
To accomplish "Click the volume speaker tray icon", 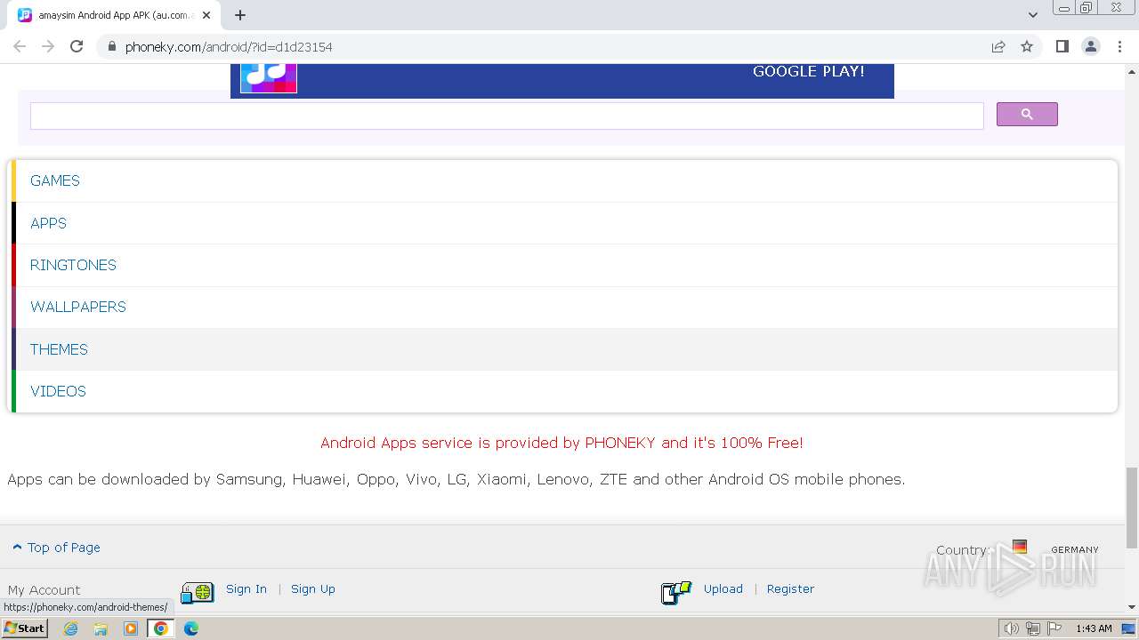I will (x=1012, y=628).
